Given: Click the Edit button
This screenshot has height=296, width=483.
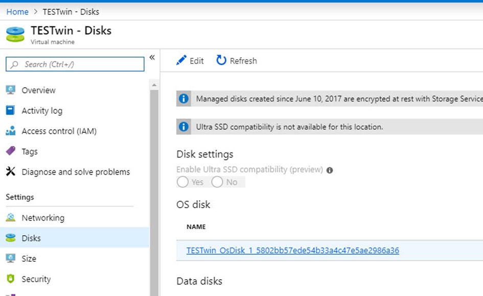Looking at the screenshot, I should pos(190,61).
